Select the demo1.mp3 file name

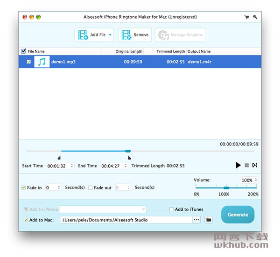point(63,62)
